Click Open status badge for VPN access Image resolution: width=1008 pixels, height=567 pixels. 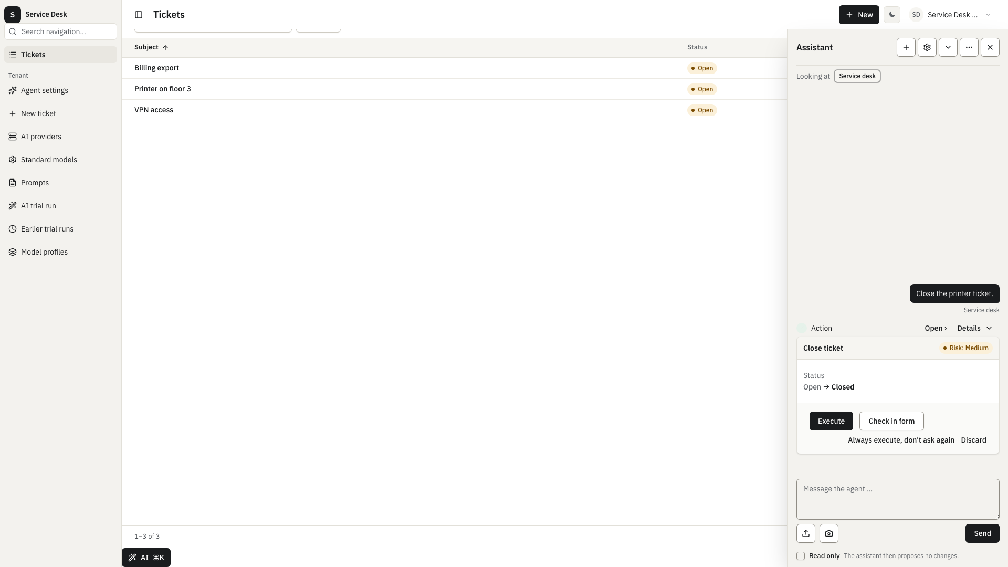pos(702,110)
